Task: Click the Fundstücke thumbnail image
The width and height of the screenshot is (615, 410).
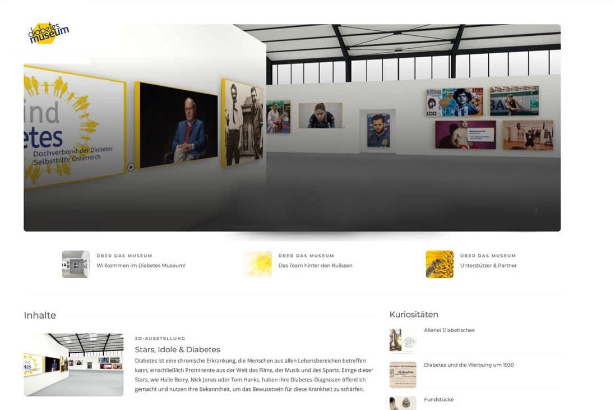Action: tap(403, 403)
